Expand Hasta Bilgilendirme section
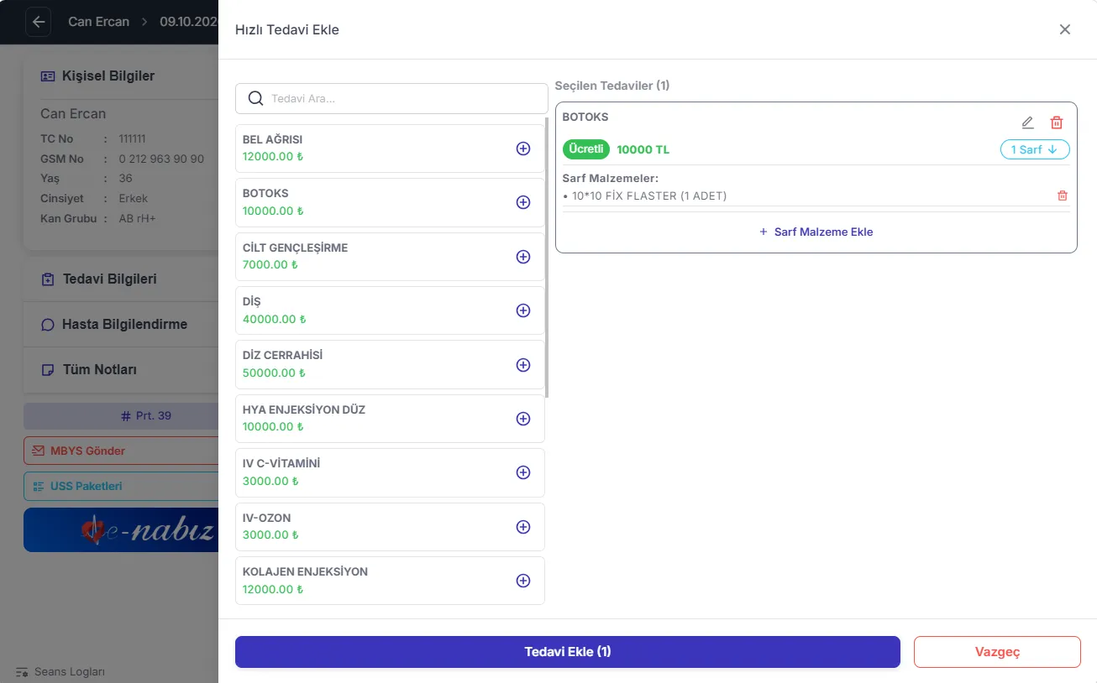Screen dimensions: 1097x683 pyautogui.click(x=121, y=325)
